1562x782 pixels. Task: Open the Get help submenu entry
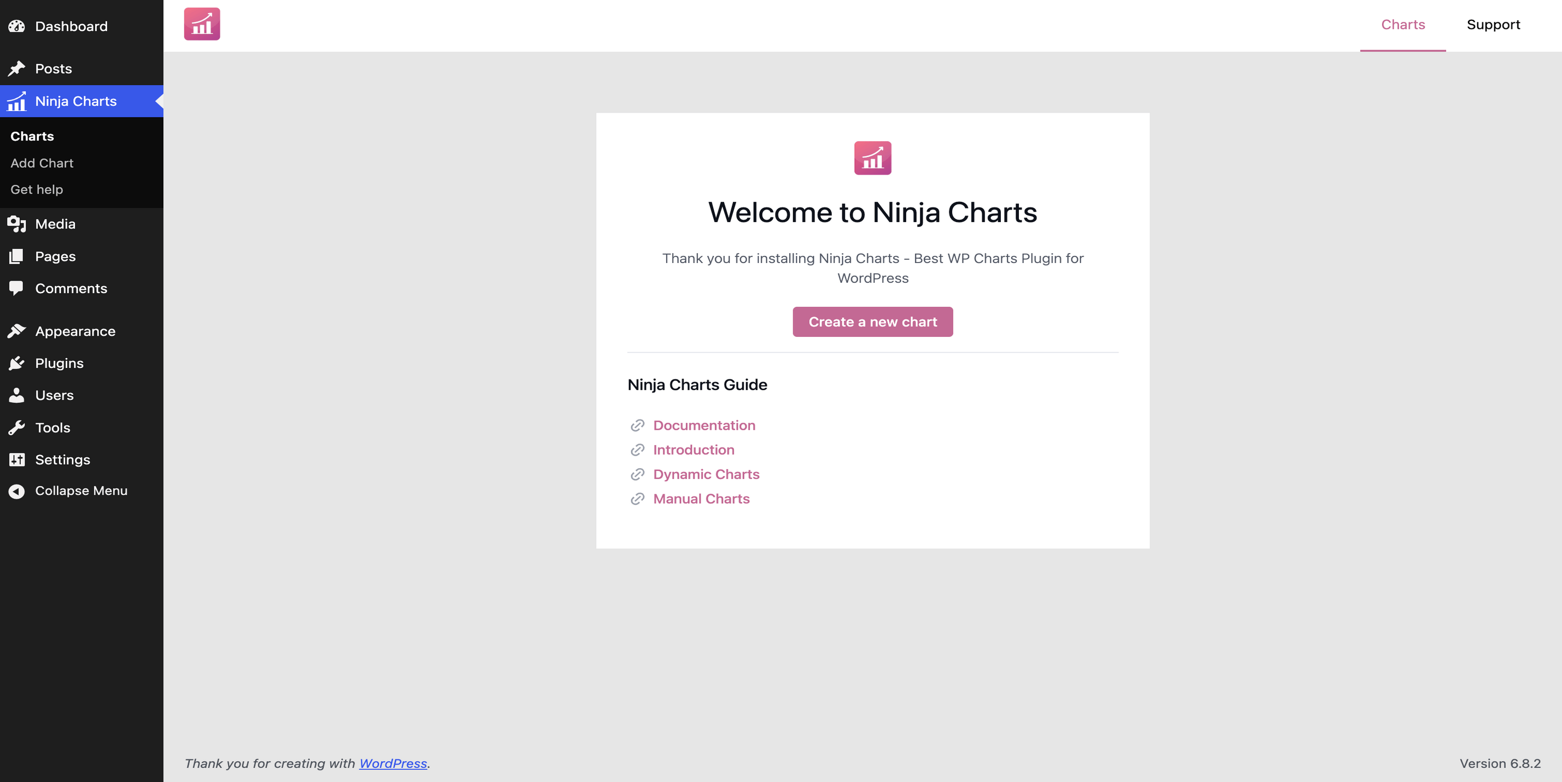(x=37, y=190)
